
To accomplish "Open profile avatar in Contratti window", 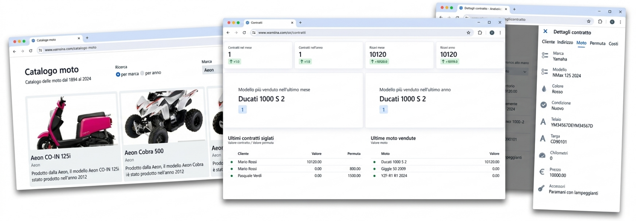I will 492,33.
